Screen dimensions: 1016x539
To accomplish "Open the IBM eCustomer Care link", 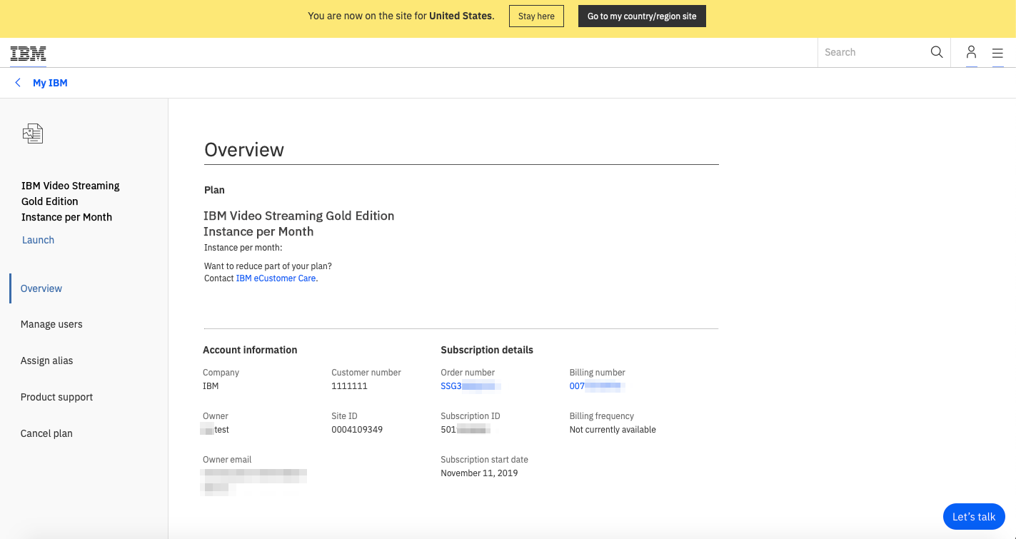I will point(276,278).
